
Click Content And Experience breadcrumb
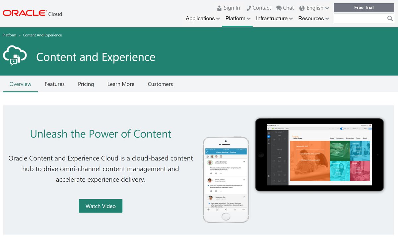point(42,35)
